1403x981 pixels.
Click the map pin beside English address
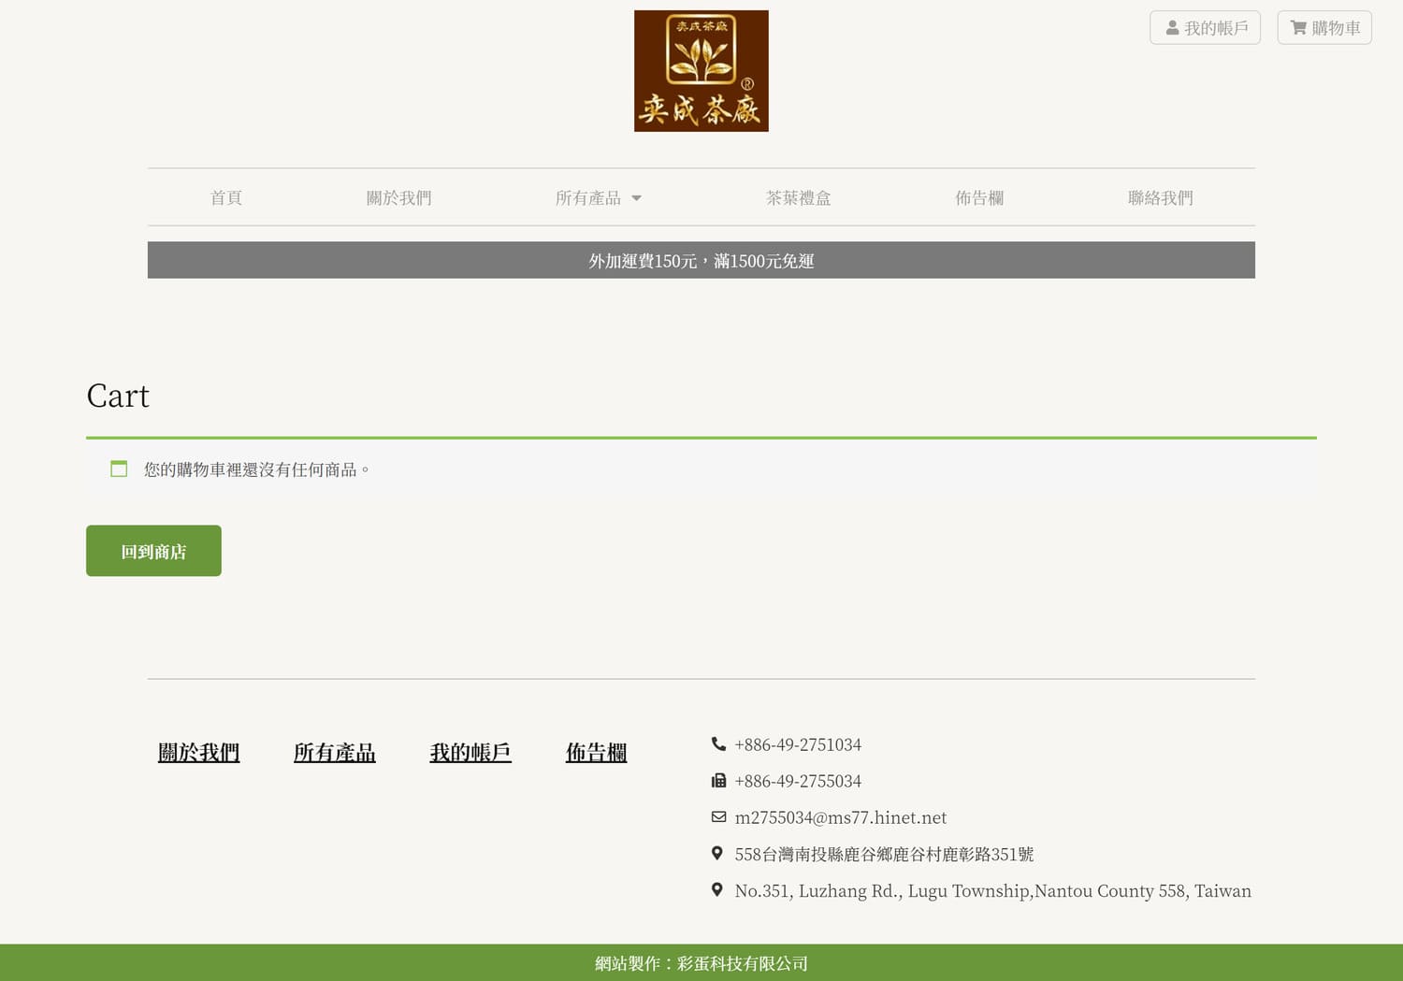[717, 890]
